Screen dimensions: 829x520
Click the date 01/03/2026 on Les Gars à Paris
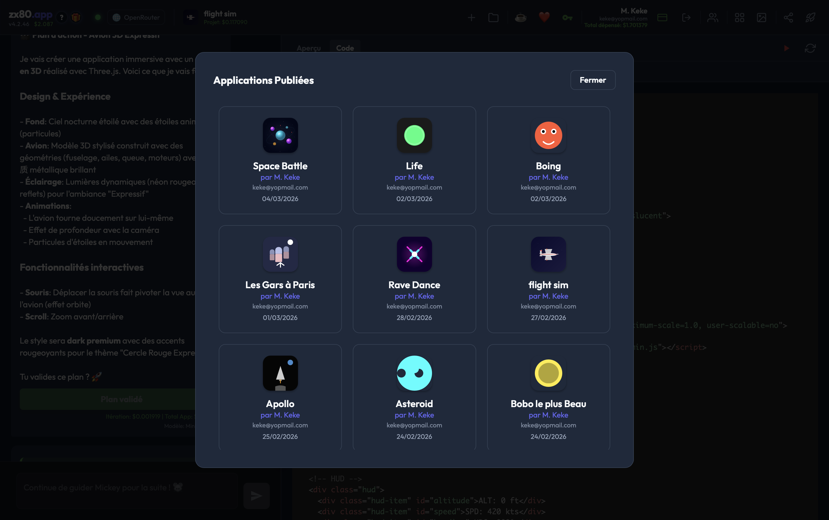280,318
